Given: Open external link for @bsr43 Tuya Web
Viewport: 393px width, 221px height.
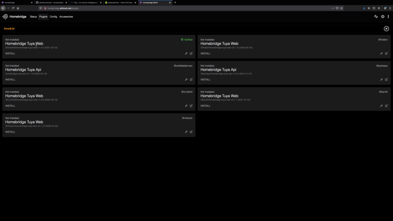Looking at the screenshot, I should [x=386, y=106].
